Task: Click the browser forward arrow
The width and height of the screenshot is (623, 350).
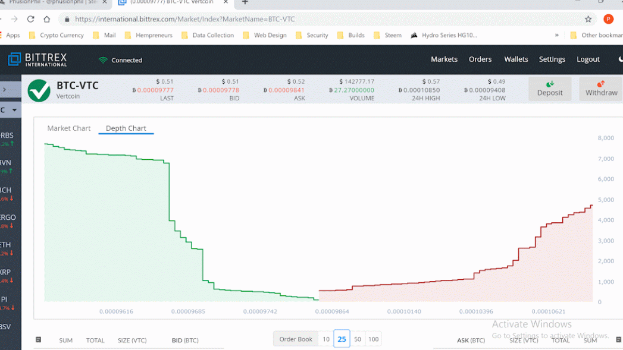Action: coord(14,19)
